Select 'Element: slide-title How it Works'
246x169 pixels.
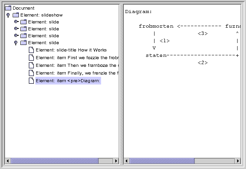click(71, 50)
